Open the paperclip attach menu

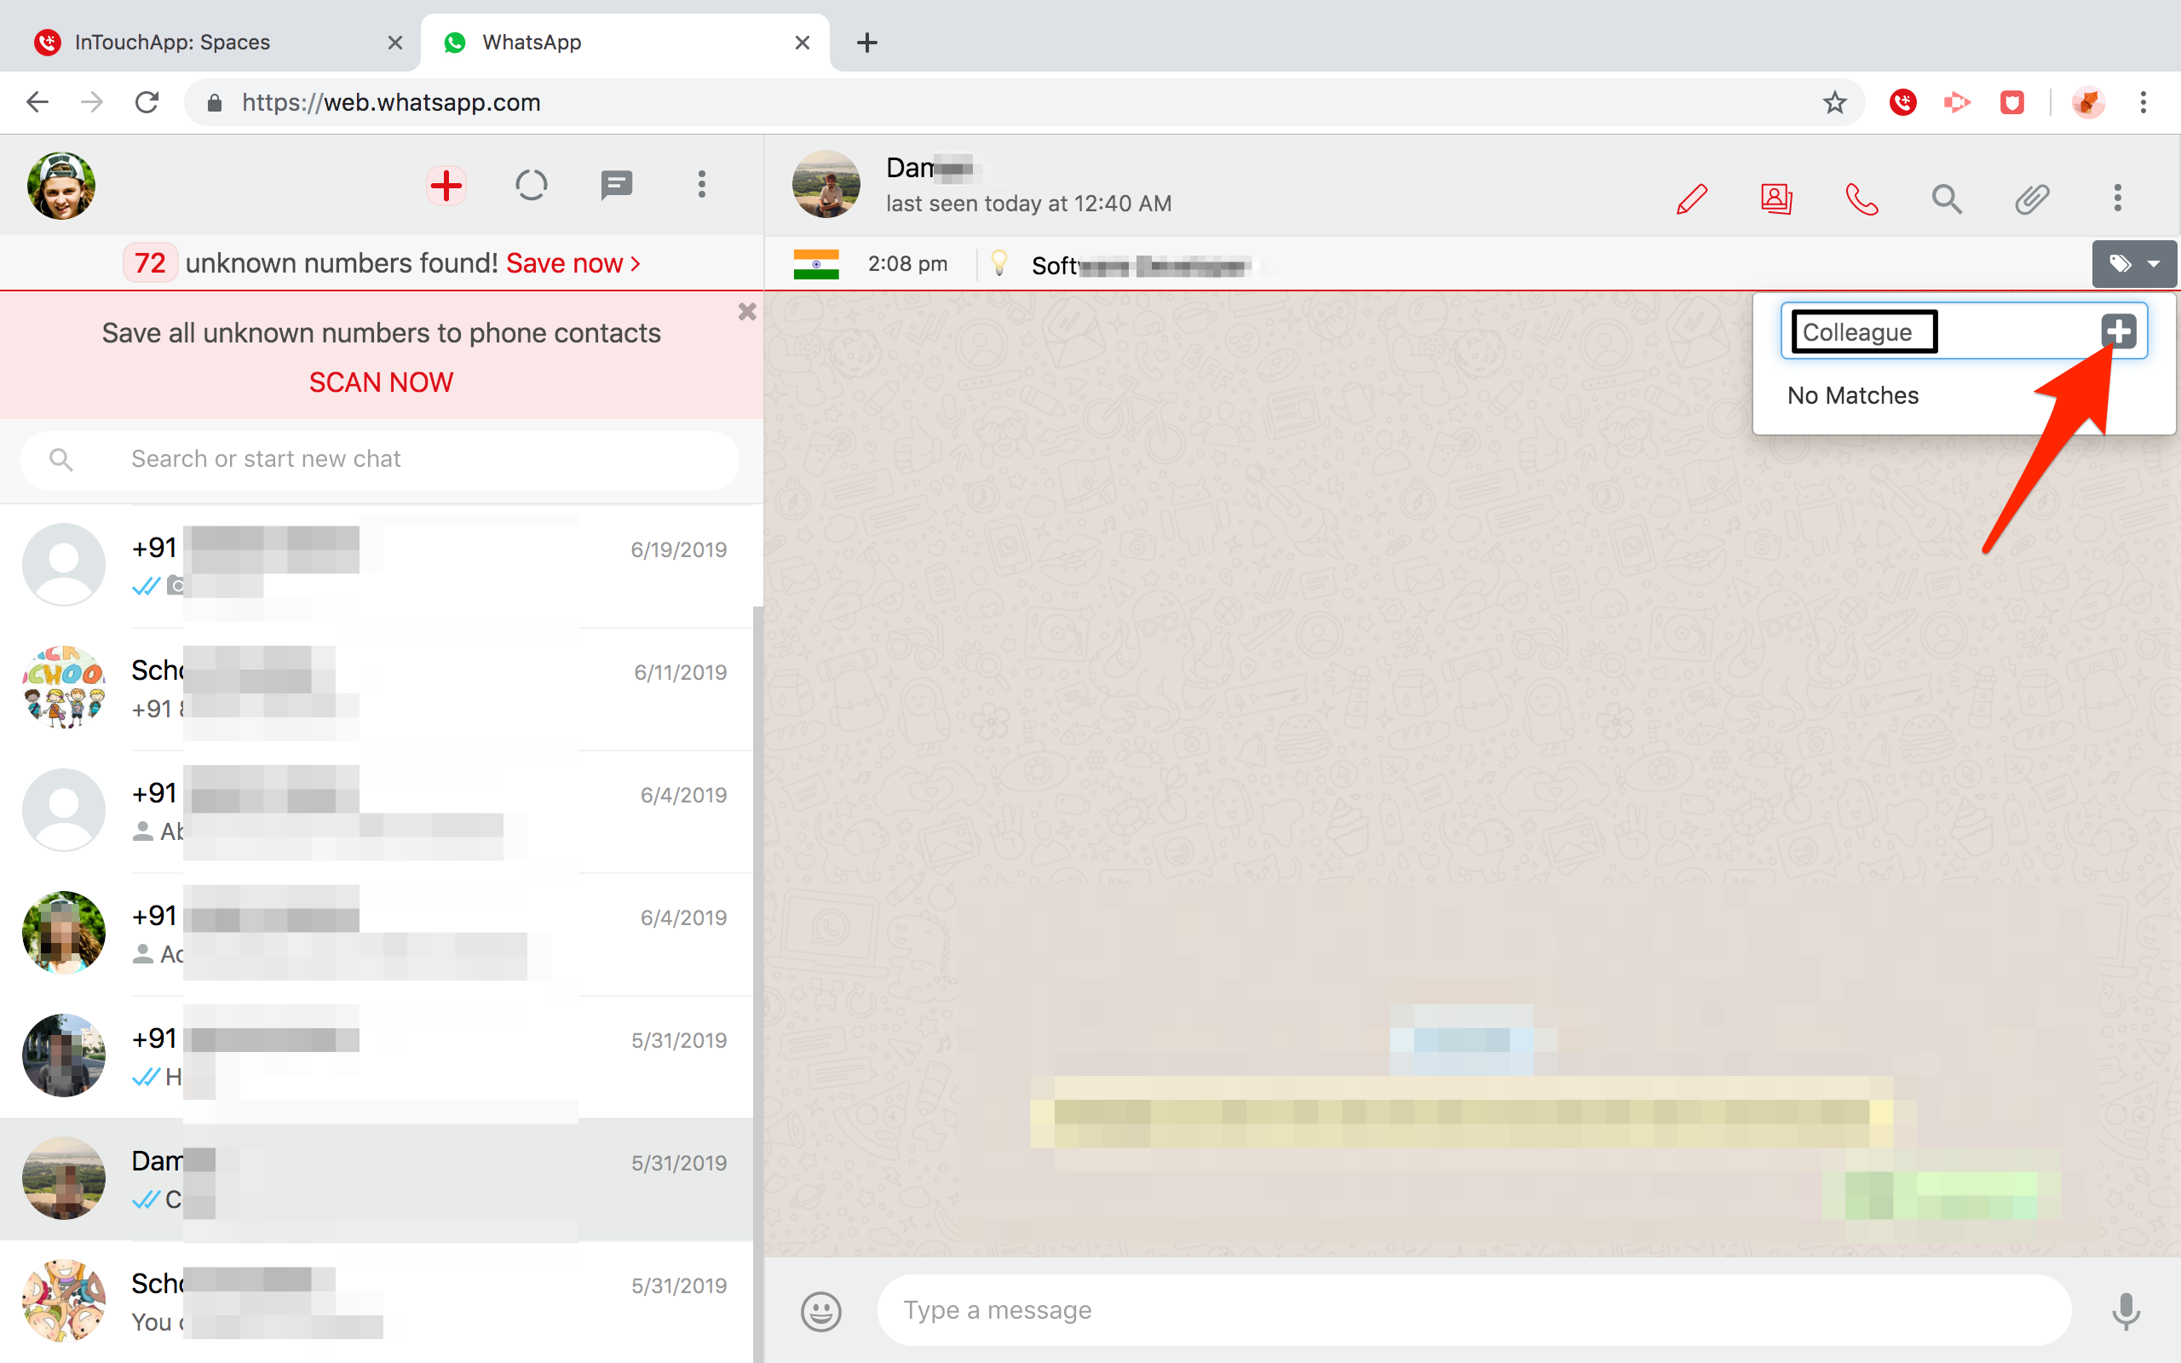[x=2031, y=198]
